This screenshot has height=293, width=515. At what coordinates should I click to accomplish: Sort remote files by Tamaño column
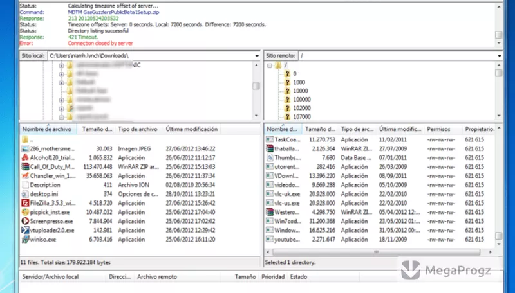coord(320,129)
